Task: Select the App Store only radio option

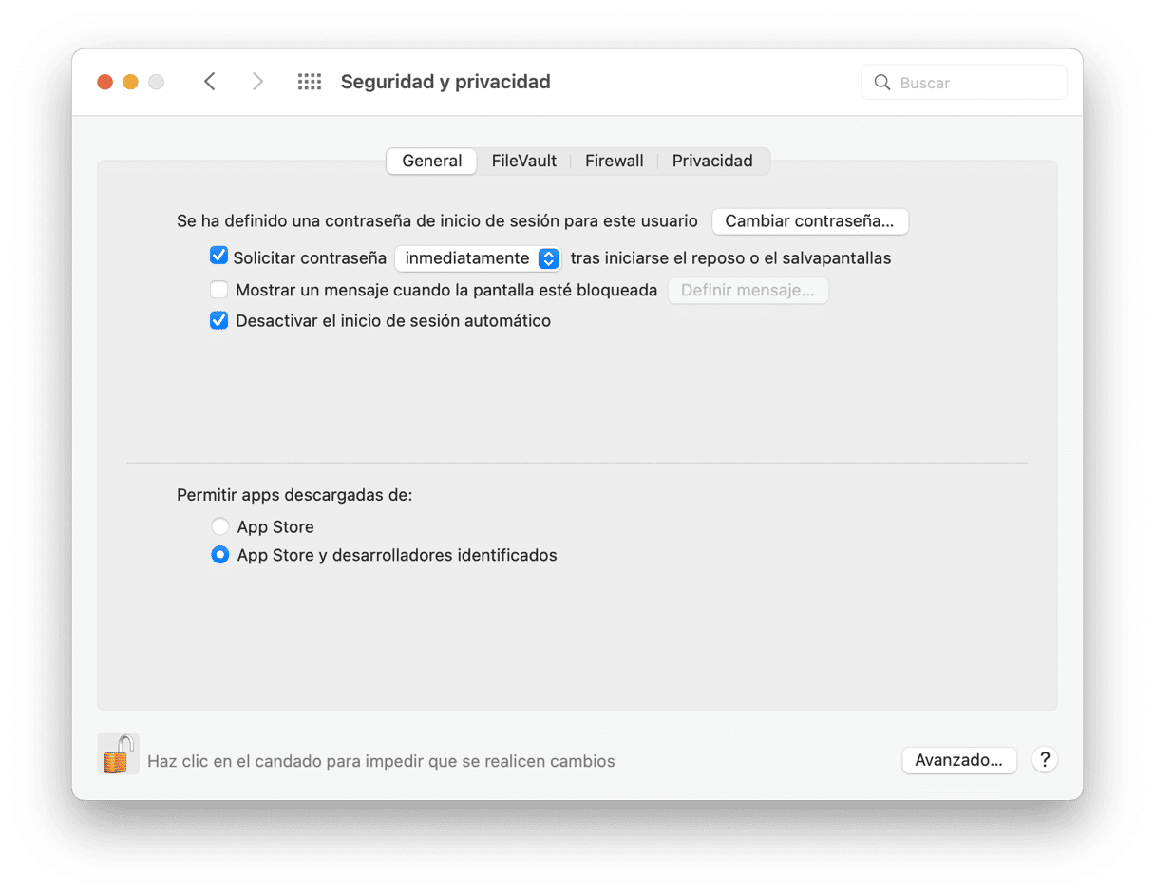Action: tap(220, 526)
